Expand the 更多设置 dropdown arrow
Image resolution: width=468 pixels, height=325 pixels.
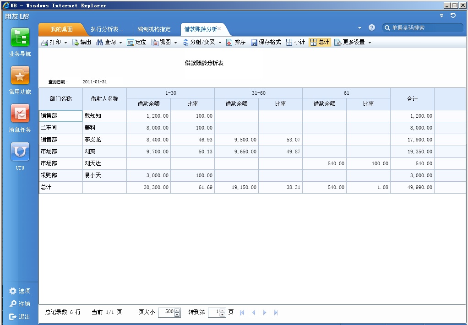point(370,43)
